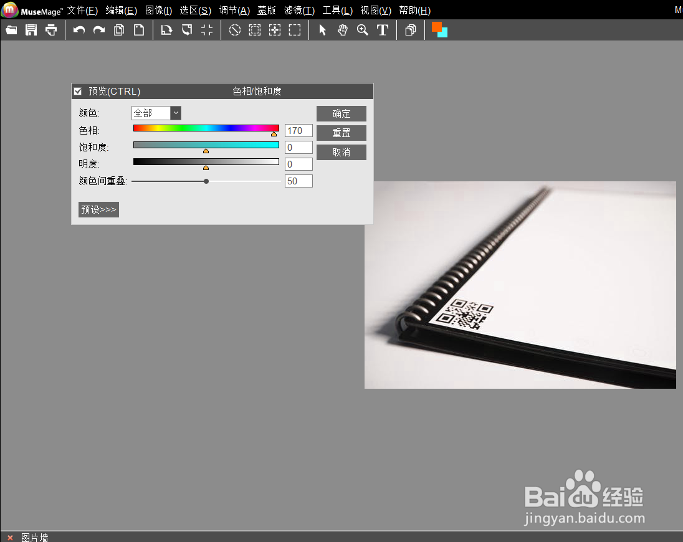Click the Rotate image icon

coord(166,30)
